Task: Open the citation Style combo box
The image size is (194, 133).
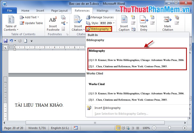Action: [108, 23]
